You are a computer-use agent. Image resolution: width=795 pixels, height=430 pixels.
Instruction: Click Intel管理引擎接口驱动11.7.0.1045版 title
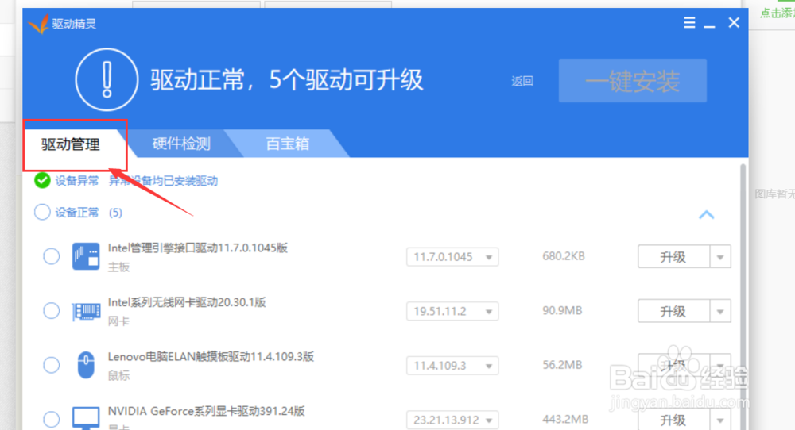pyautogui.click(x=198, y=248)
